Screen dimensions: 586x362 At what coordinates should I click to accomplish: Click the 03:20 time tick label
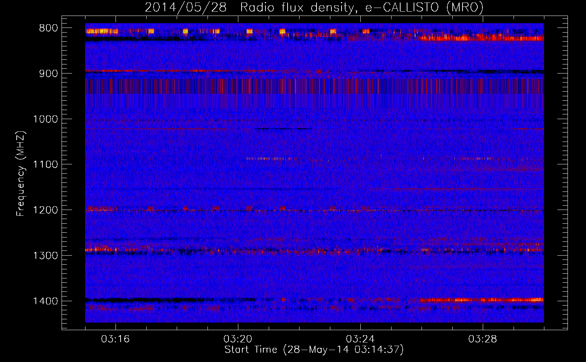tap(238, 339)
